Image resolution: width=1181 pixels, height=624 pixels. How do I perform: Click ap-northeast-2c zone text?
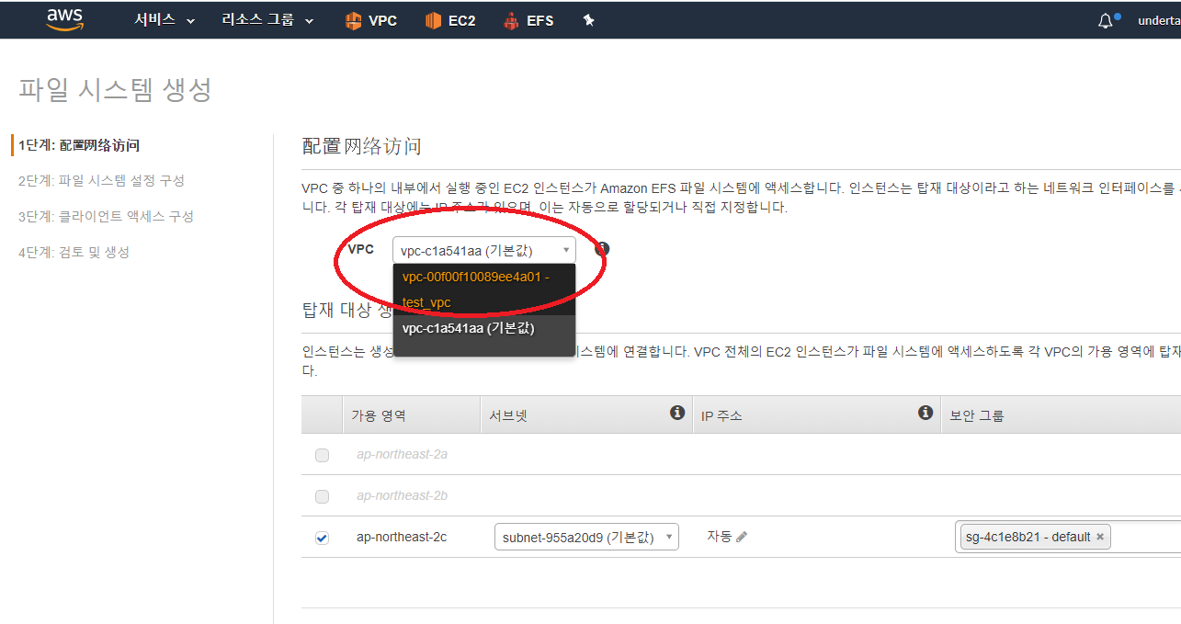click(402, 537)
